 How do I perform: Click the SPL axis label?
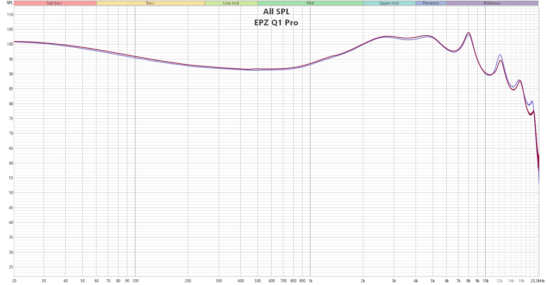10,3
